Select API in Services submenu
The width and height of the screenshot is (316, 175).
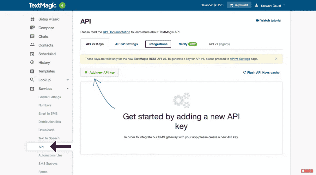tap(41, 147)
